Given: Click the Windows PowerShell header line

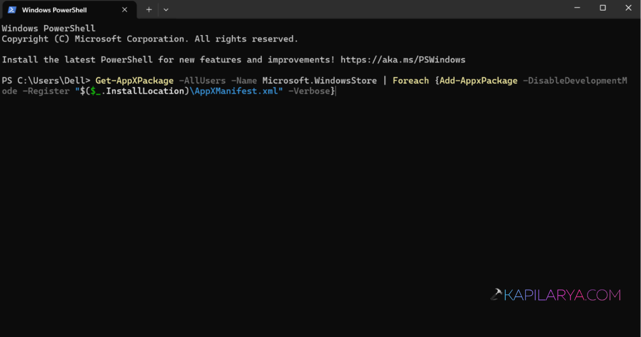Looking at the screenshot, I should click(49, 29).
